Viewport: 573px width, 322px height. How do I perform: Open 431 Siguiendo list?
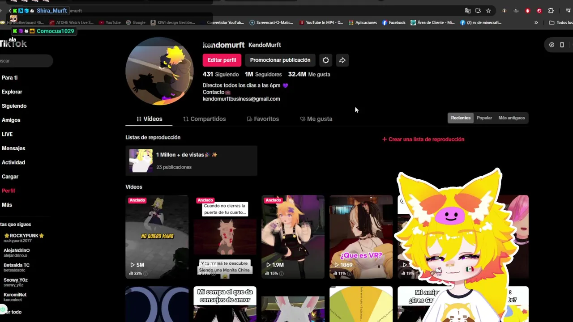tap(221, 74)
